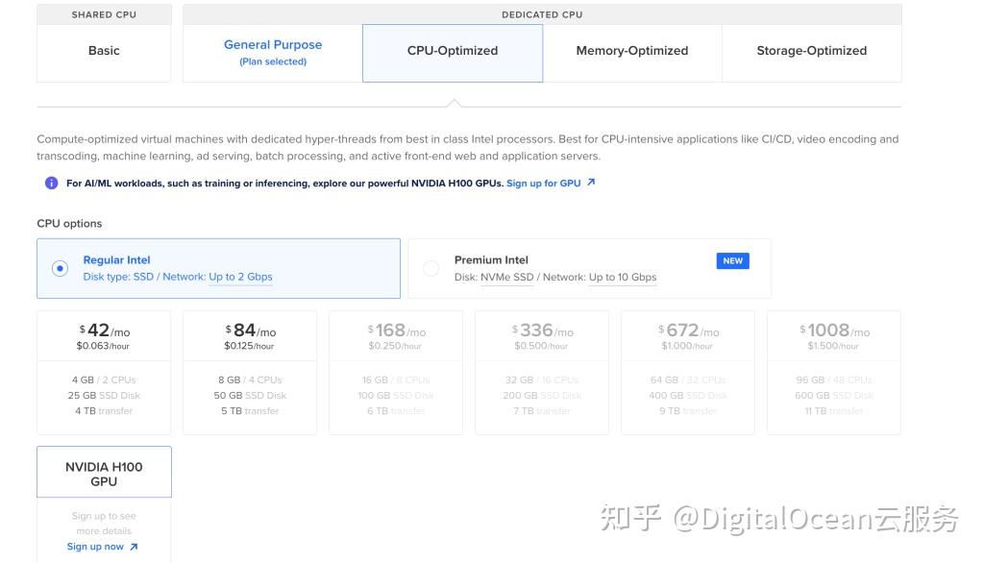Screen dimensions: 984x563
Task: Open the Sign up for GPU link
Action: point(545,183)
